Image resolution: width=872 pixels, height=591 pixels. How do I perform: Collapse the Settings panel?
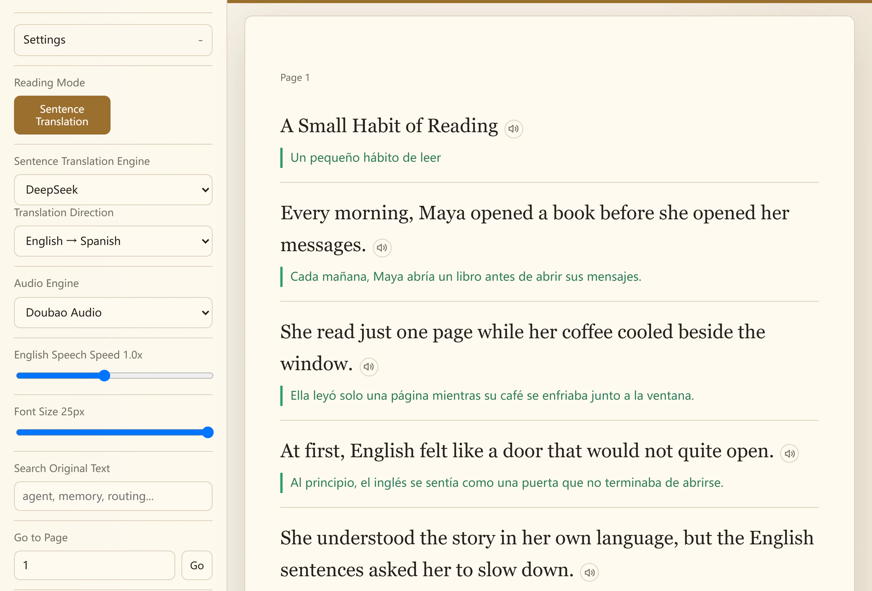pos(113,40)
